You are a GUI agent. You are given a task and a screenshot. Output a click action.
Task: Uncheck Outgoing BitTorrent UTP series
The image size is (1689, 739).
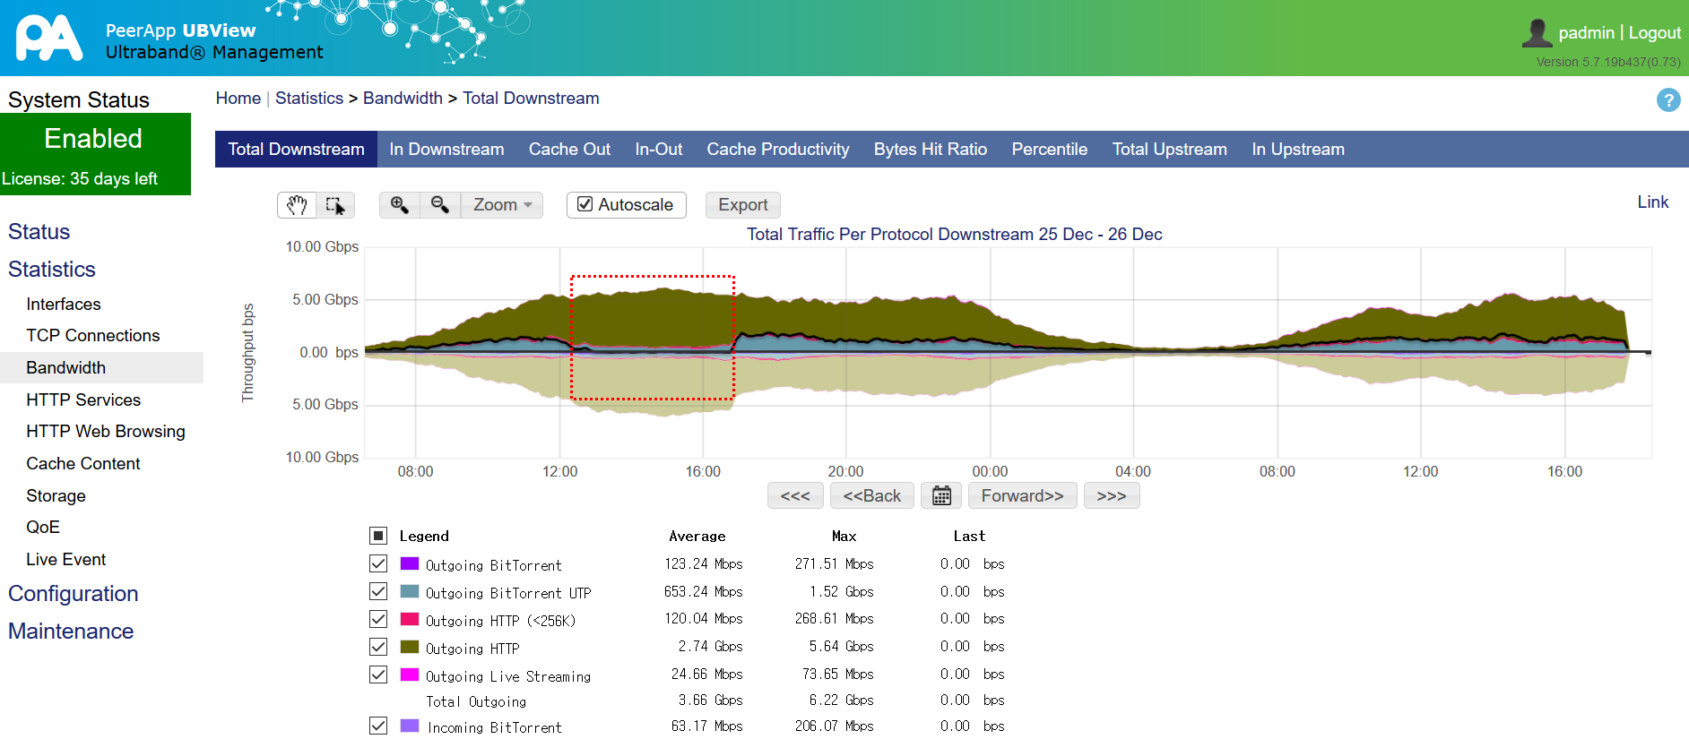(x=378, y=591)
